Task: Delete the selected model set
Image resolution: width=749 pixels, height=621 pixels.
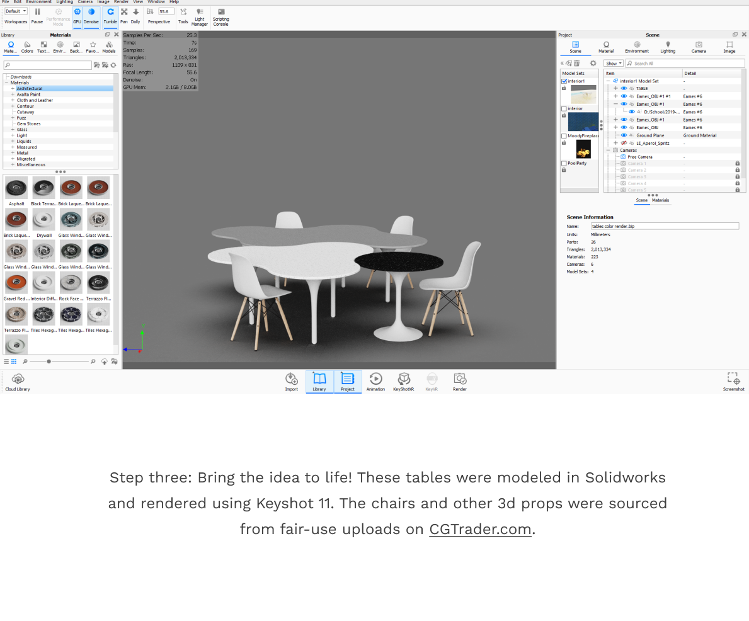Action: click(x=577, y=64)
